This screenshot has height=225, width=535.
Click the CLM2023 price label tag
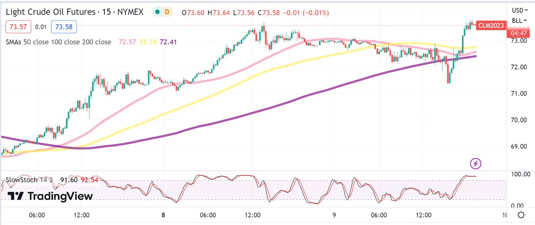coord(491,26)
